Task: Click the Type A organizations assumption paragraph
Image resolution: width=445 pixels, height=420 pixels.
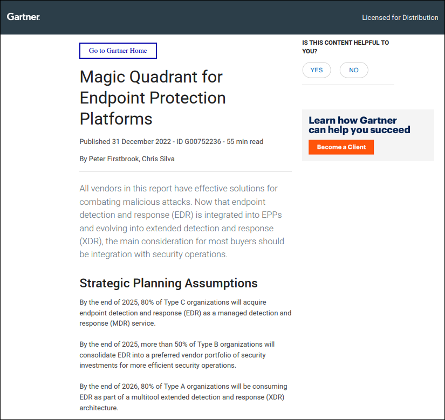Action: coord(183,397)
